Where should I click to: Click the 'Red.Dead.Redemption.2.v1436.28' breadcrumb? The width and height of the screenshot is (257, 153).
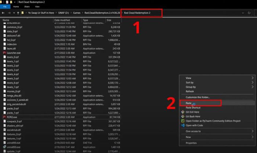102,13
